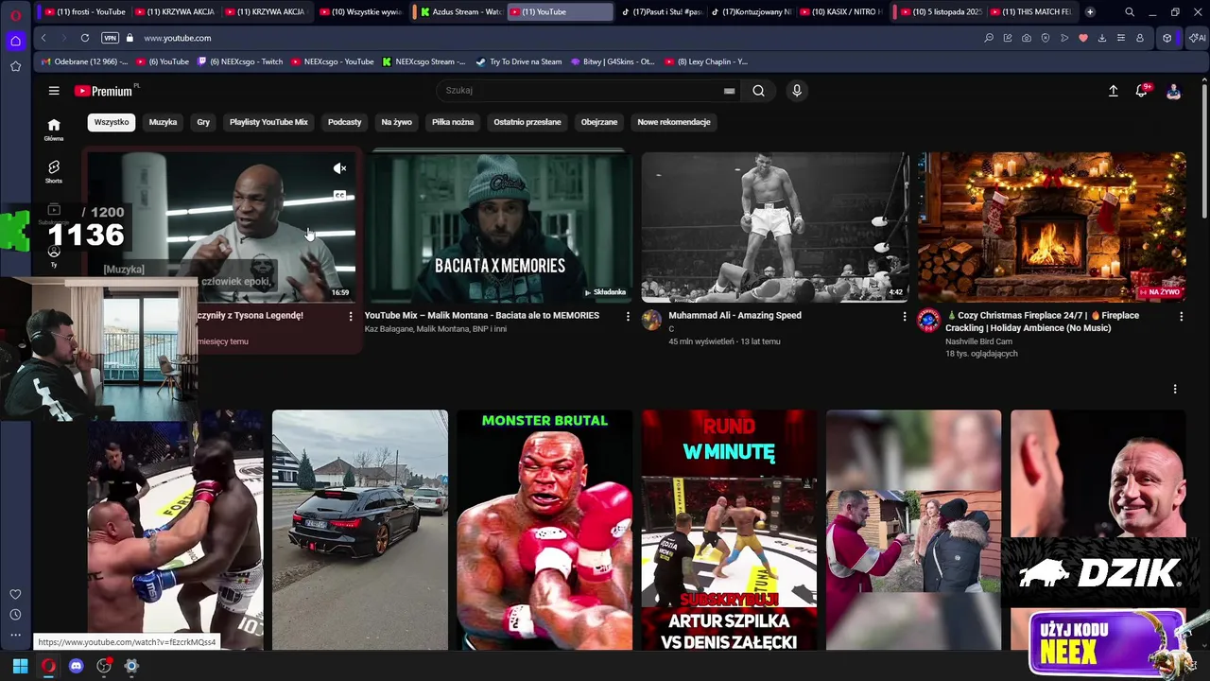Open the account avatar menu
The image size is (1210, 681).
[1173, 91]
